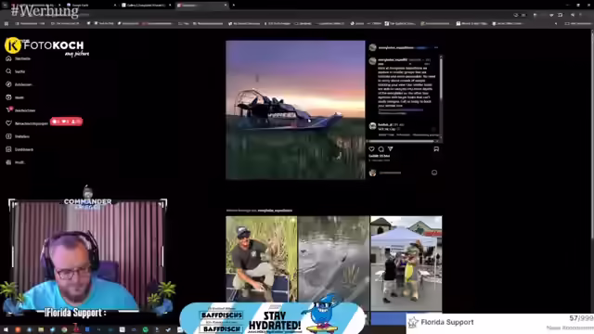Viewport: 594px width, 334px height.
Task: Open emoji picker in comment field
Action: click(x=434, y=173)
